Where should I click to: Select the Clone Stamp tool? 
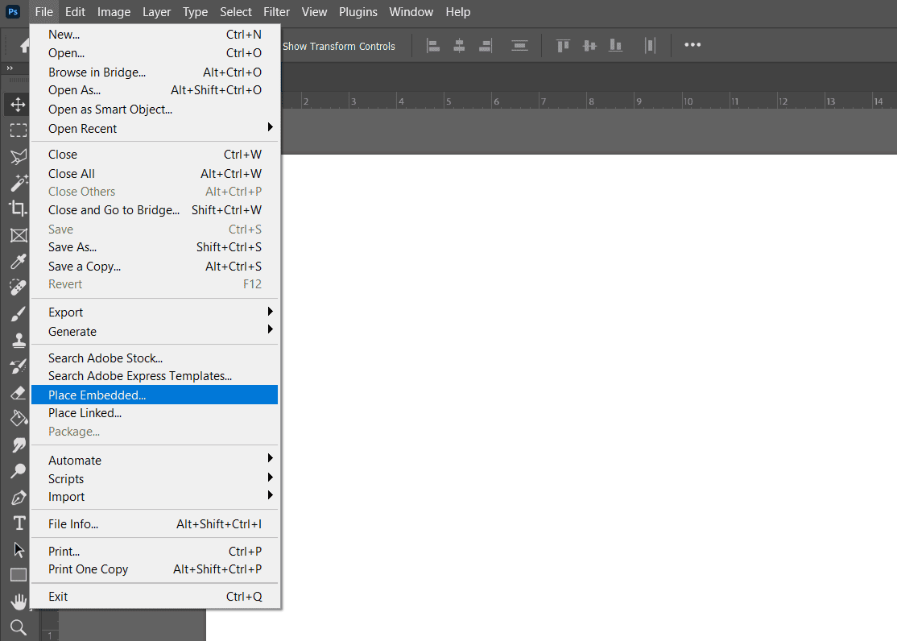pyautogui.click(x=19, y=340)
